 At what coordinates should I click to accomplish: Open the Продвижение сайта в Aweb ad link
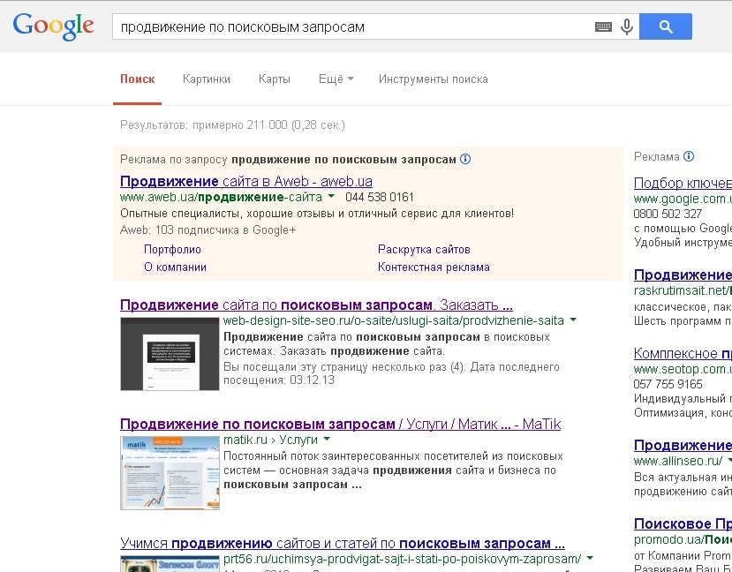click(x=246, y=181)
